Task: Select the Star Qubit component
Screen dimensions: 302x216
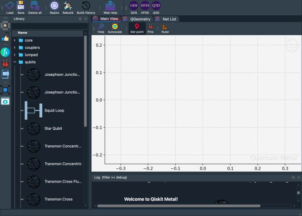Action: (x=53, y=128)
